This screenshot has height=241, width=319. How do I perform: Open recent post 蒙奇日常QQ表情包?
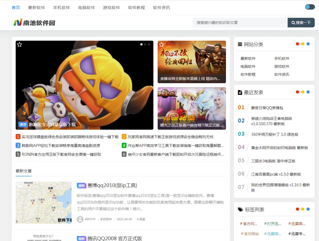point(267,108)
